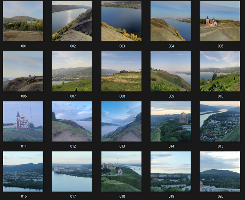Click the file name label 002
Viewport: 245px width, 200px height.
point(73,46)
